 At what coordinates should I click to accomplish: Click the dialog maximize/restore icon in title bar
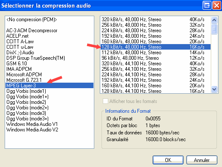(207, 6)
